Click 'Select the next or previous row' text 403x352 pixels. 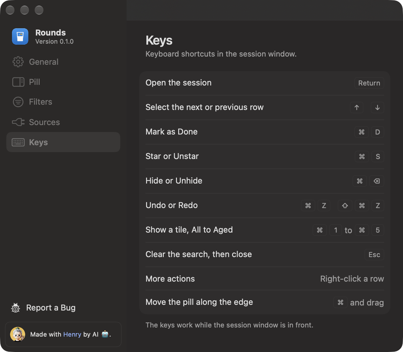[205, 107]
